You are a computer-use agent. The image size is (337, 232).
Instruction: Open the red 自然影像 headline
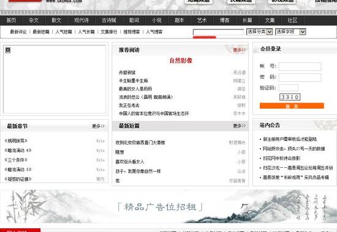[x=181, y=60]
